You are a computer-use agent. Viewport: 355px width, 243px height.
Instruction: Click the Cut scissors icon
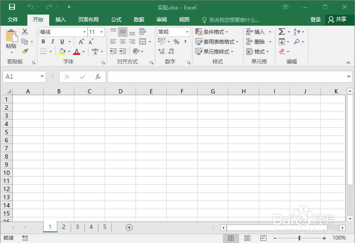pyautogui.click(x=25, y=32)
